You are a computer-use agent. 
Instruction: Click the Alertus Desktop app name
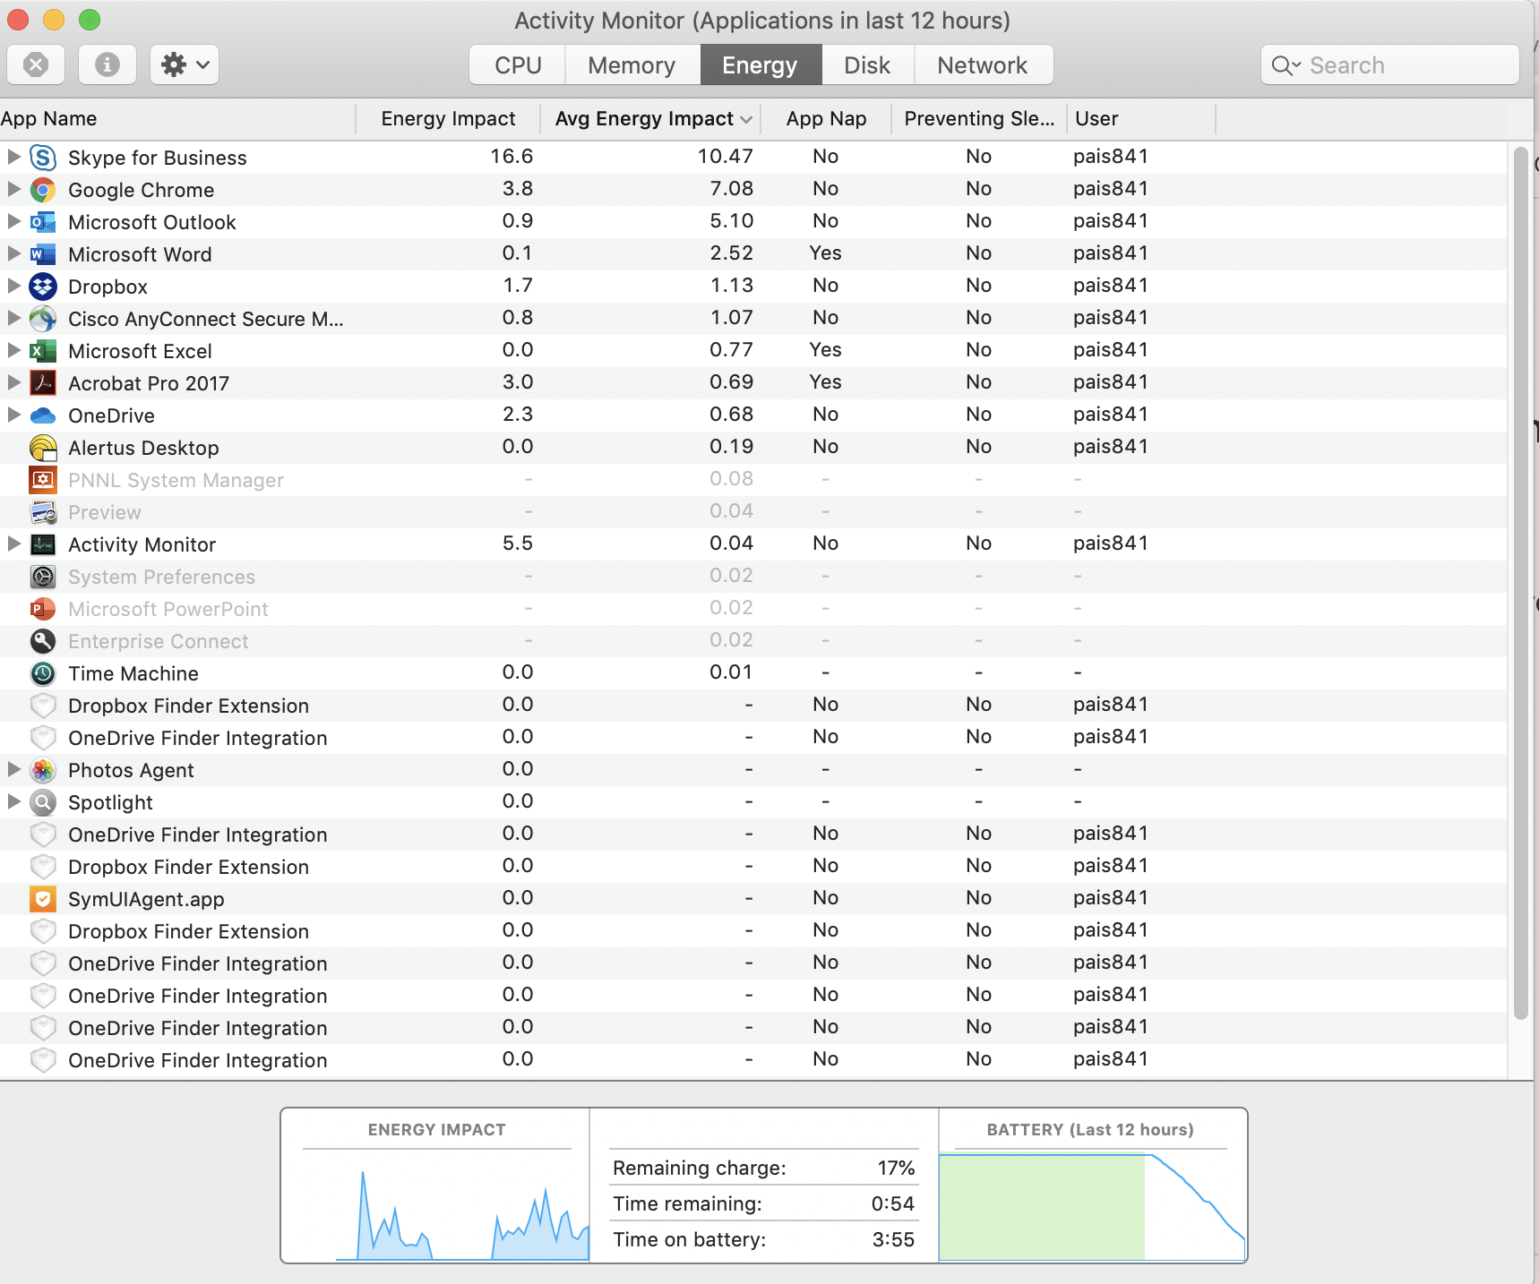click(x=143, y=448)
